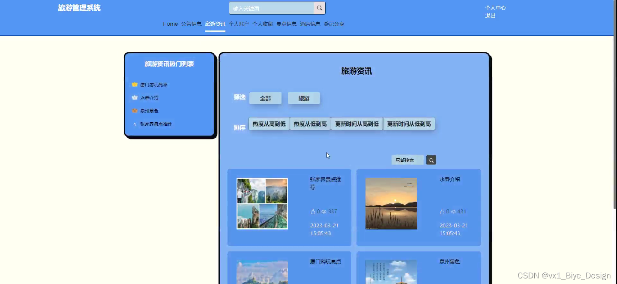Viewport: 617px width, 284px height.
Task: Focus the 输入关键词 search field
Action: tap(272, 8)
